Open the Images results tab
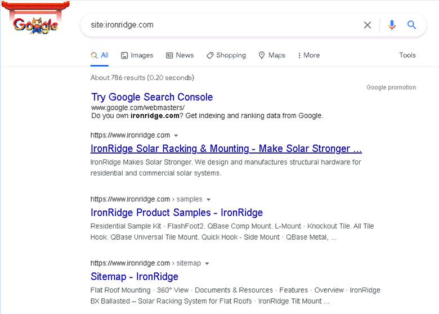The image size is (439, 314). [137, 55]
